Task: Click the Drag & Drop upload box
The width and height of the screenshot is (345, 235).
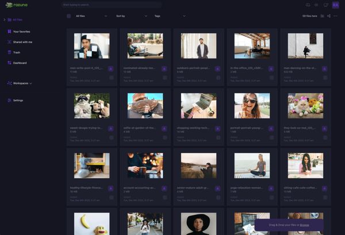Action: [289, 225]
